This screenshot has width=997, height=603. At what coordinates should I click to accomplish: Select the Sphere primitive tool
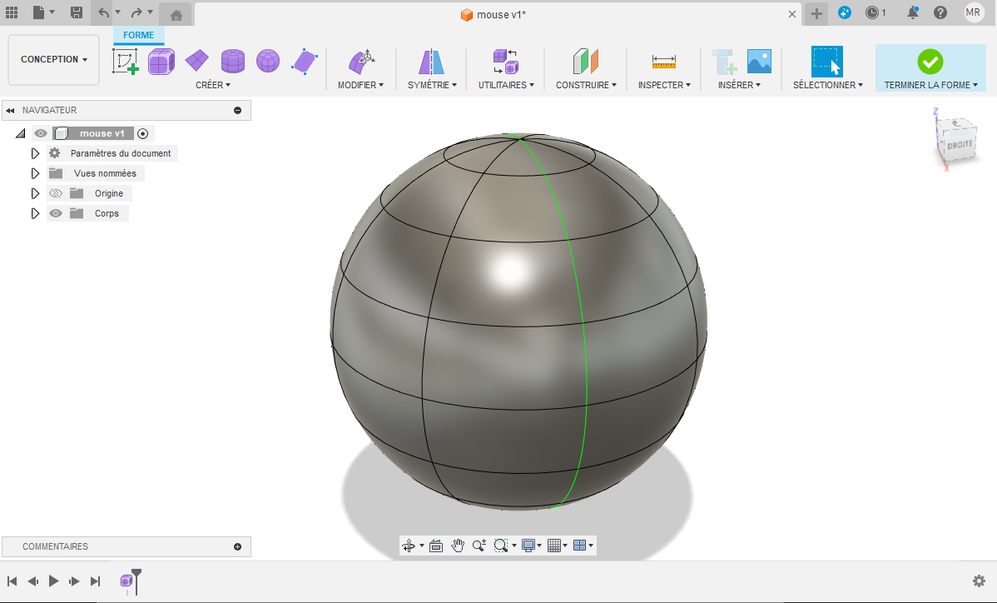[267, 62]
